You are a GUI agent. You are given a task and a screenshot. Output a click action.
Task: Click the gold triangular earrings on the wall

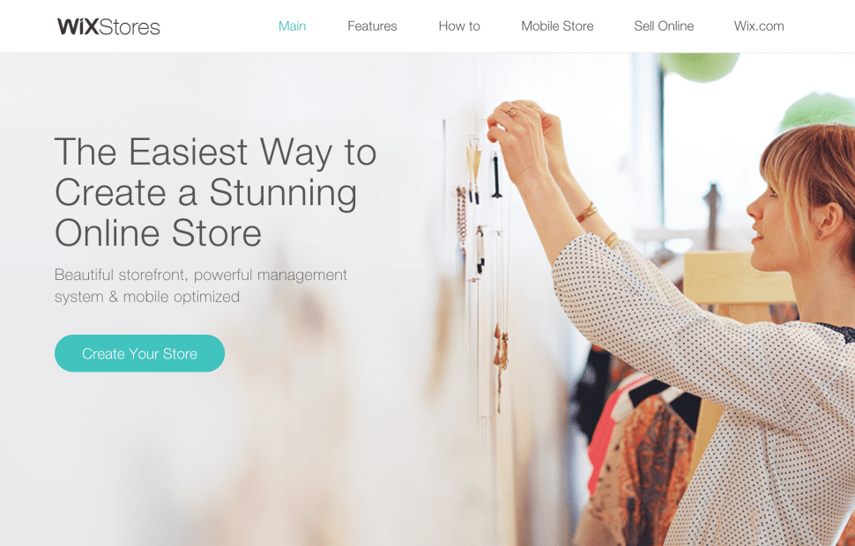coord(473,169)
